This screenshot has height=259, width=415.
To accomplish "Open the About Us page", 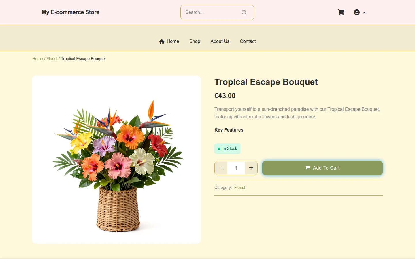I will (x=220, y=41).
